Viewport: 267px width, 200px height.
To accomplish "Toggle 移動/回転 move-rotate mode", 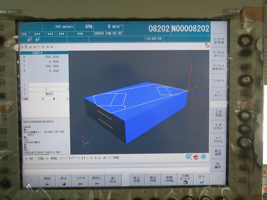I will point(169,179).
